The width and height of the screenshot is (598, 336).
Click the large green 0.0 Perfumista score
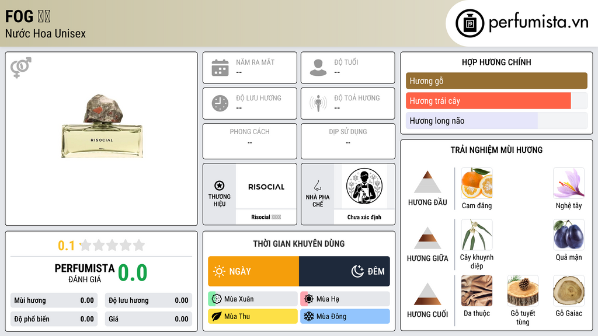(x=133, y=273)
